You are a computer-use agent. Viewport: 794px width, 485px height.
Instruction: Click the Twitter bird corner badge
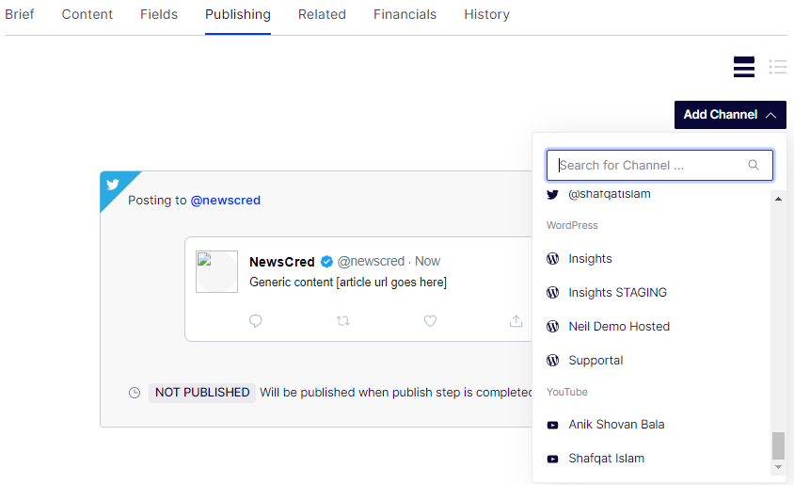(x=113, y=184)
